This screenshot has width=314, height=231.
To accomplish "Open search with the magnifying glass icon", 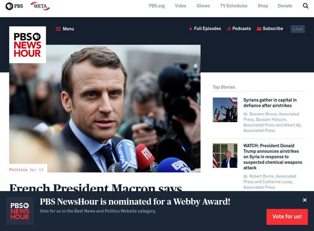I will coord(305,6).
